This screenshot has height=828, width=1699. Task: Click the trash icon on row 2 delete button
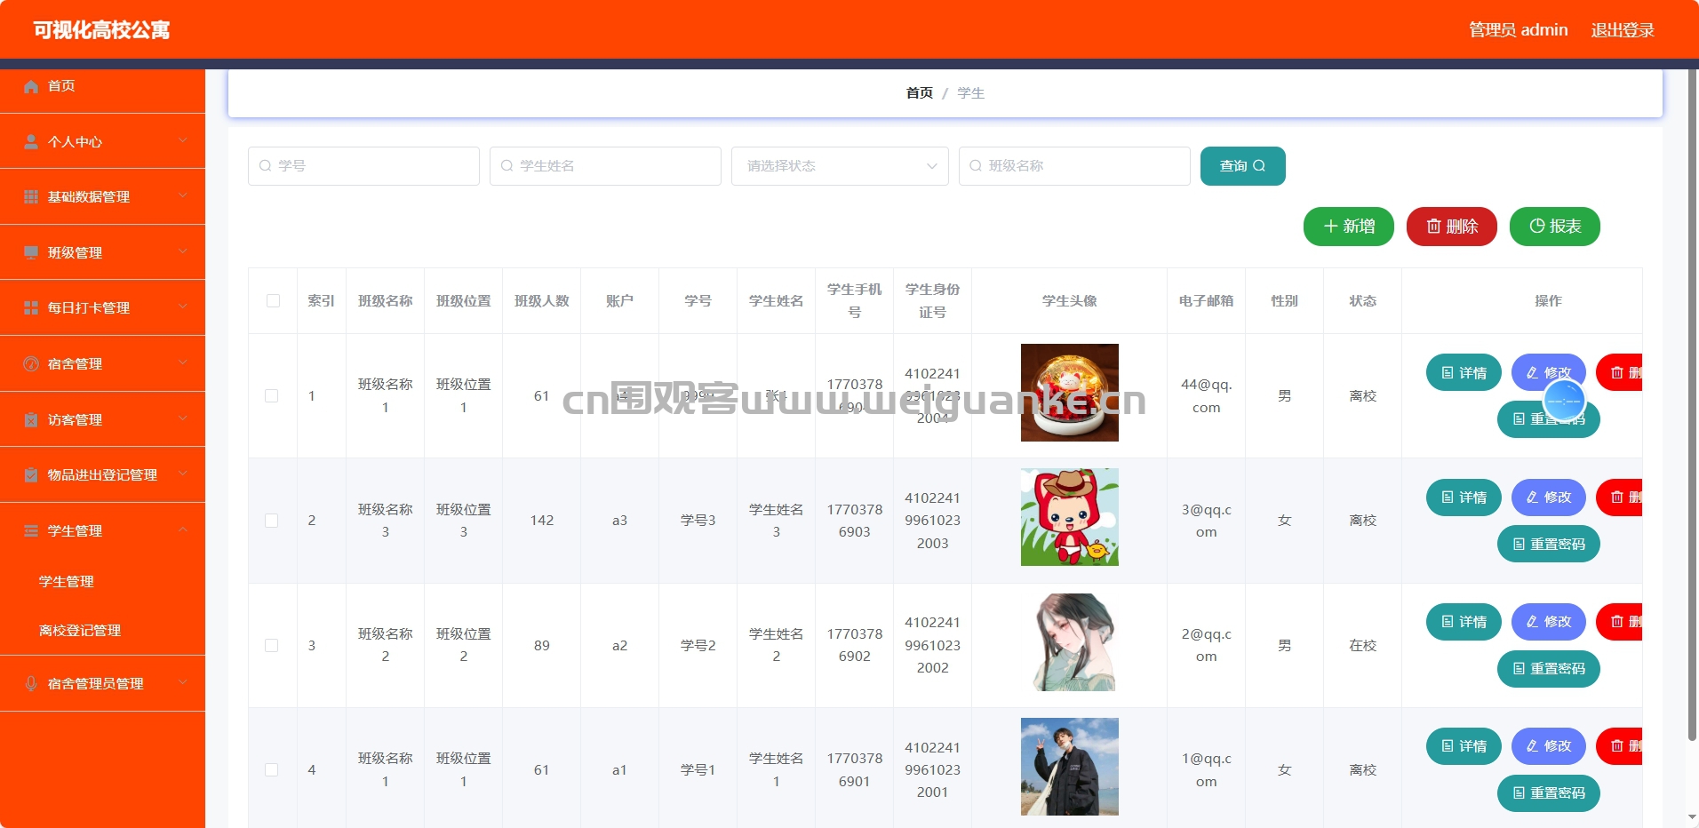tap(1617, 498)
